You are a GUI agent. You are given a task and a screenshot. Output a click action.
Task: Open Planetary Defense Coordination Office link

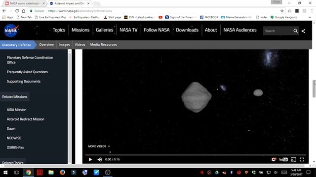coord(30,60)
